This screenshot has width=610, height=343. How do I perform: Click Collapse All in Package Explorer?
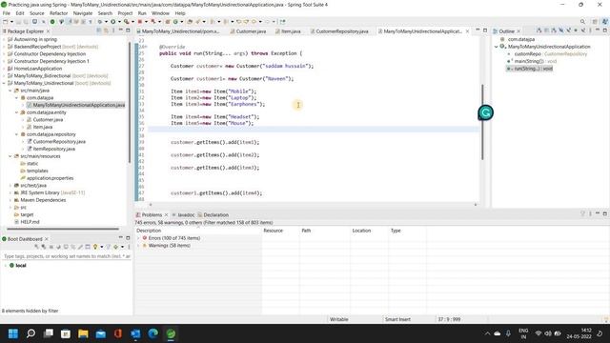tap(99, 30)
